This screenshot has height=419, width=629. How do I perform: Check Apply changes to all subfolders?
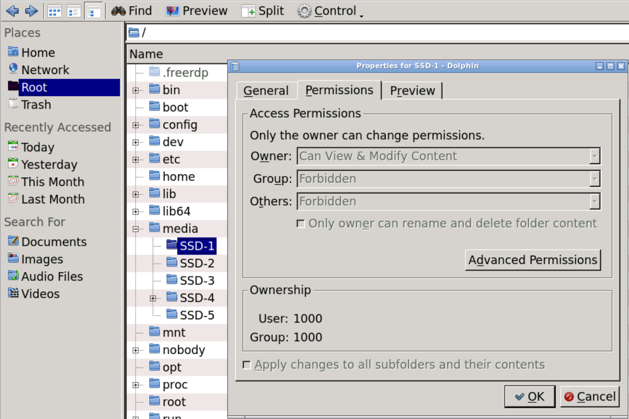tap(247, 365)
